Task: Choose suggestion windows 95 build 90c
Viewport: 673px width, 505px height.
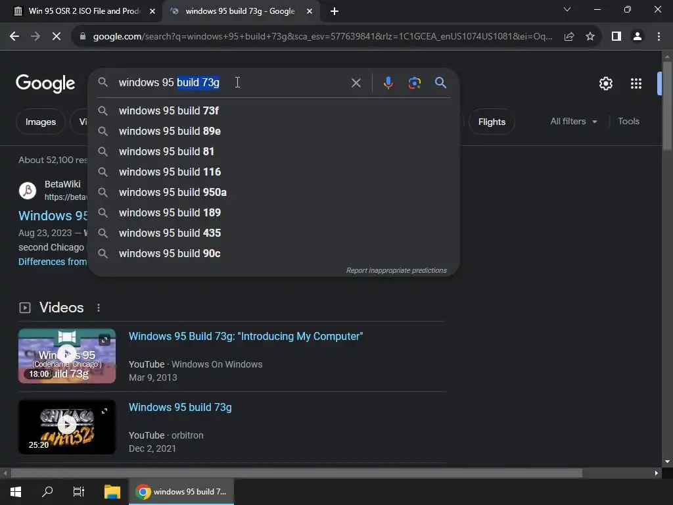Action: (274, 254)
